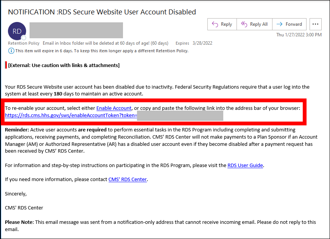The height and width of the screenshot is (239, 330).
Task: Click the External caution warning banner
Action: [64, 65]
